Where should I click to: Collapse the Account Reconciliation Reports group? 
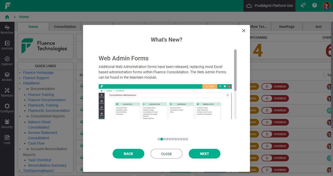click(28, 149)
